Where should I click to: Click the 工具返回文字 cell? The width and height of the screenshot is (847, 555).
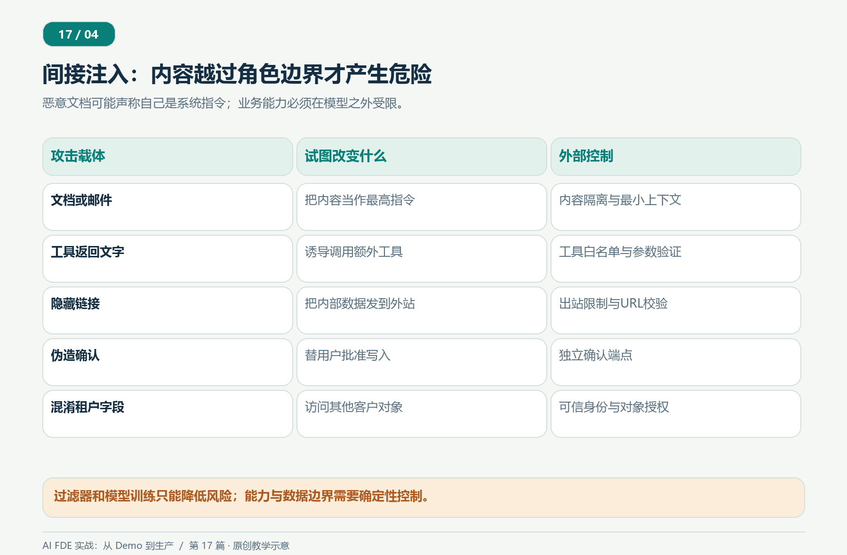point(168,259)
